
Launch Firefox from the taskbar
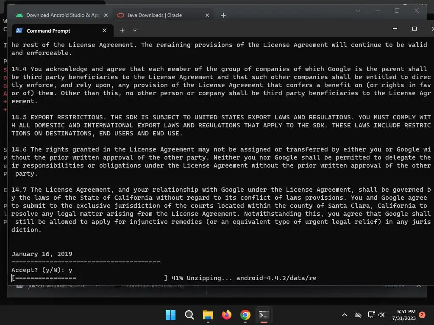tap(227, 315)
